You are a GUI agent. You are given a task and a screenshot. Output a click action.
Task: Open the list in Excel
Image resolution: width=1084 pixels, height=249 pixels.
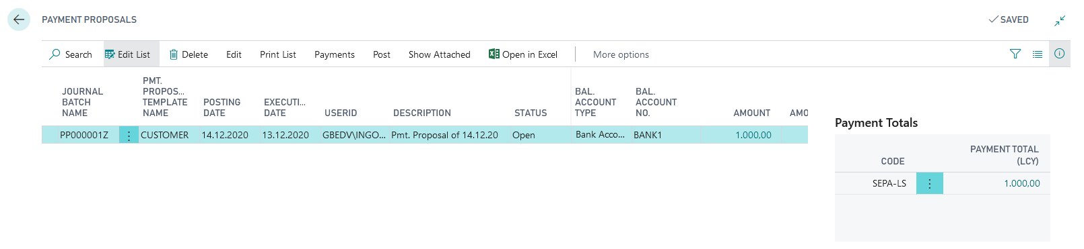pos(523,54)
